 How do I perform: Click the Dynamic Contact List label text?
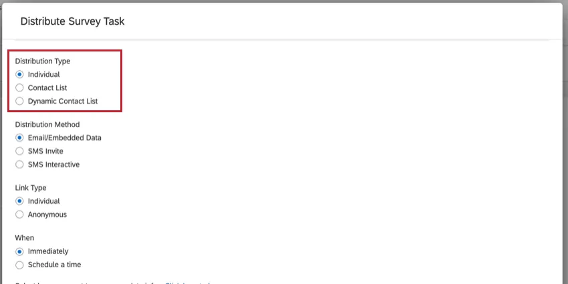pyautogui.click(x=63, y=102)
